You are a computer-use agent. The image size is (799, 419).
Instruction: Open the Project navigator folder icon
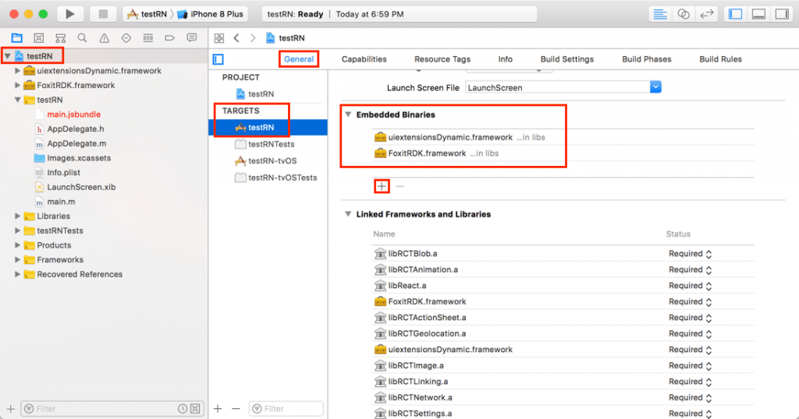click(17, 38)
